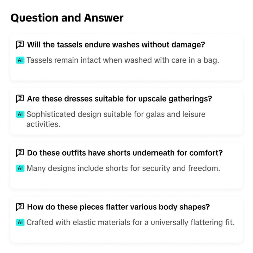This screenshot has width=253, height=253.
Task: Click the AI badge on Many designs answer
Action: pos(20,168)
